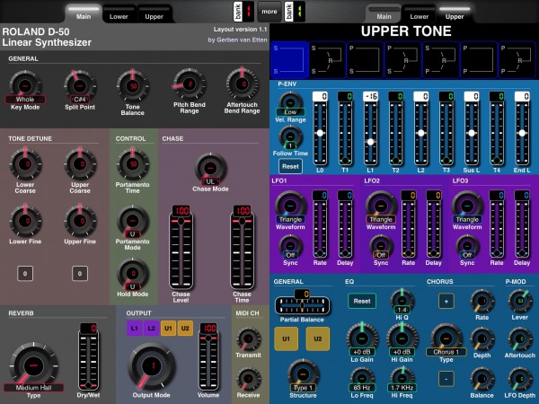Click the Lower Coarse detune knob
The image size is (539, 404).
click(25, 164)
